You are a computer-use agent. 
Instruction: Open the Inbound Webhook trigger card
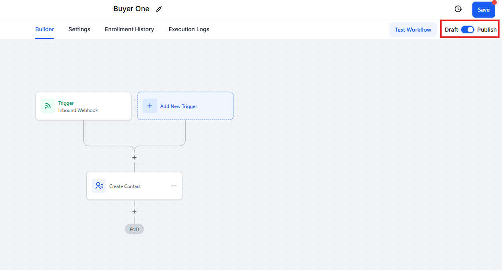pos(83,106)
